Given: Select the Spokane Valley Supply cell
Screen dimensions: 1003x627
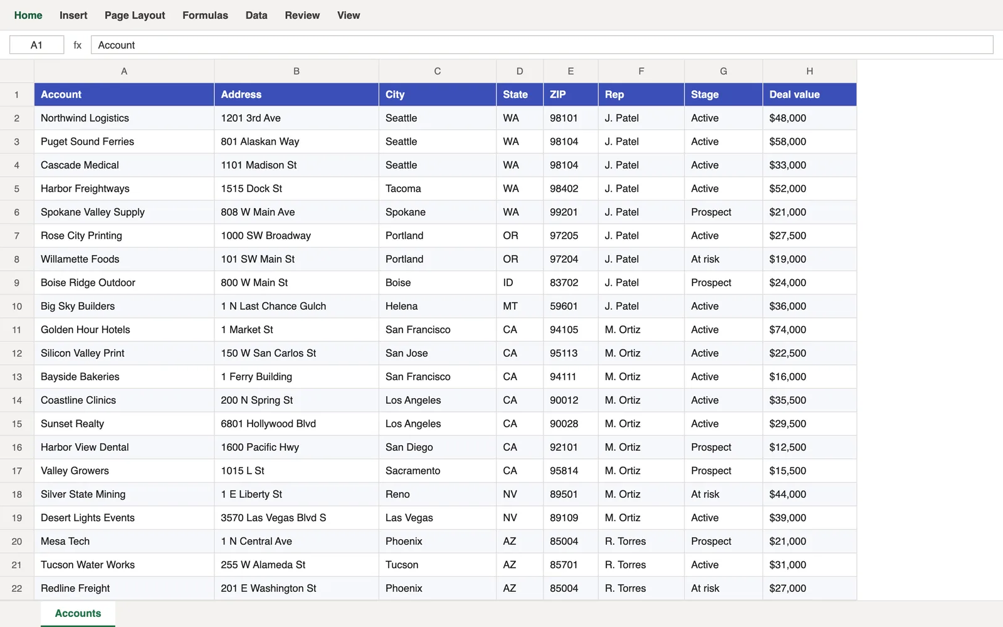Looking at the screenshot, I should click(x=124, y=212).
